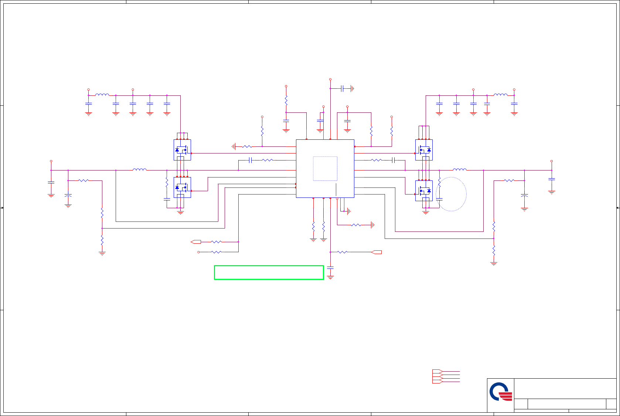Select the series capacitor right of the IC
Image resolution: width=620 pixels, height=416 pixels.
pos(394,160)
